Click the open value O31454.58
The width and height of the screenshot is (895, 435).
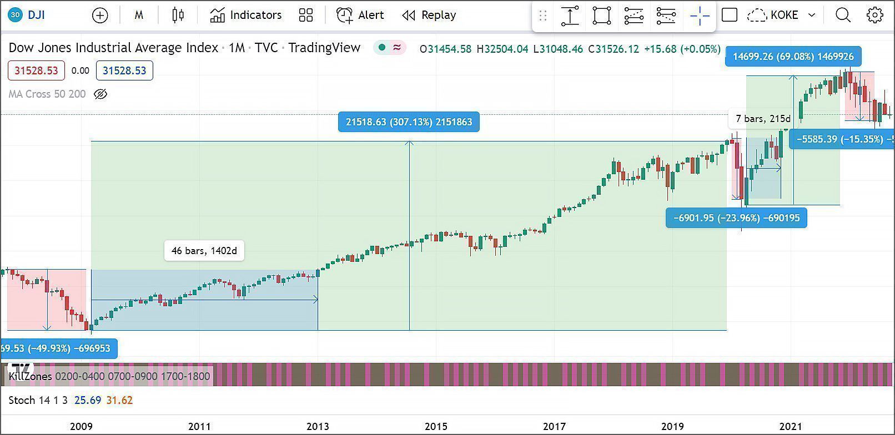click(445, 49)
